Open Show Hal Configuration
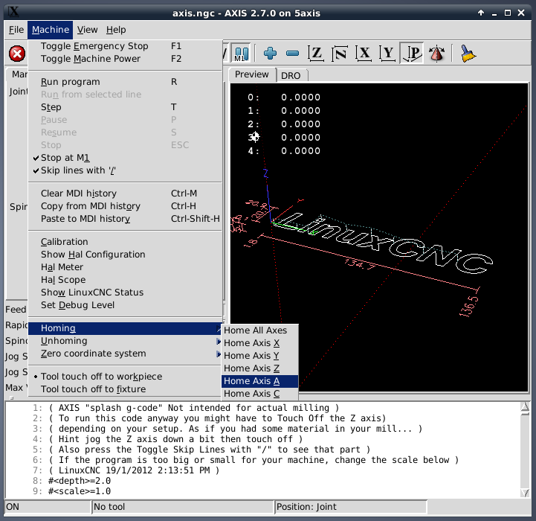The height and width of the screenshot is (521, 536). [125, 255]
